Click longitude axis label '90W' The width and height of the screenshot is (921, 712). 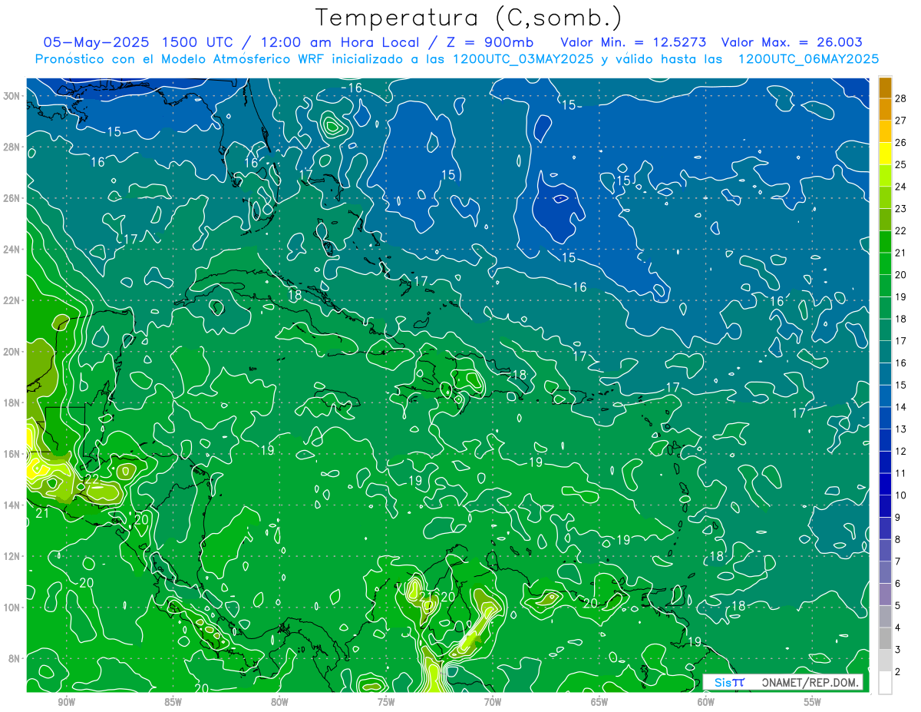tap(66, 703)
